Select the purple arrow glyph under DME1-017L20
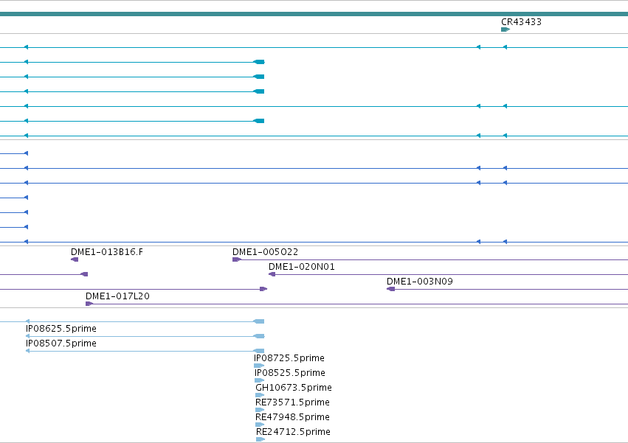628x443 pixels. coord(89,304)
